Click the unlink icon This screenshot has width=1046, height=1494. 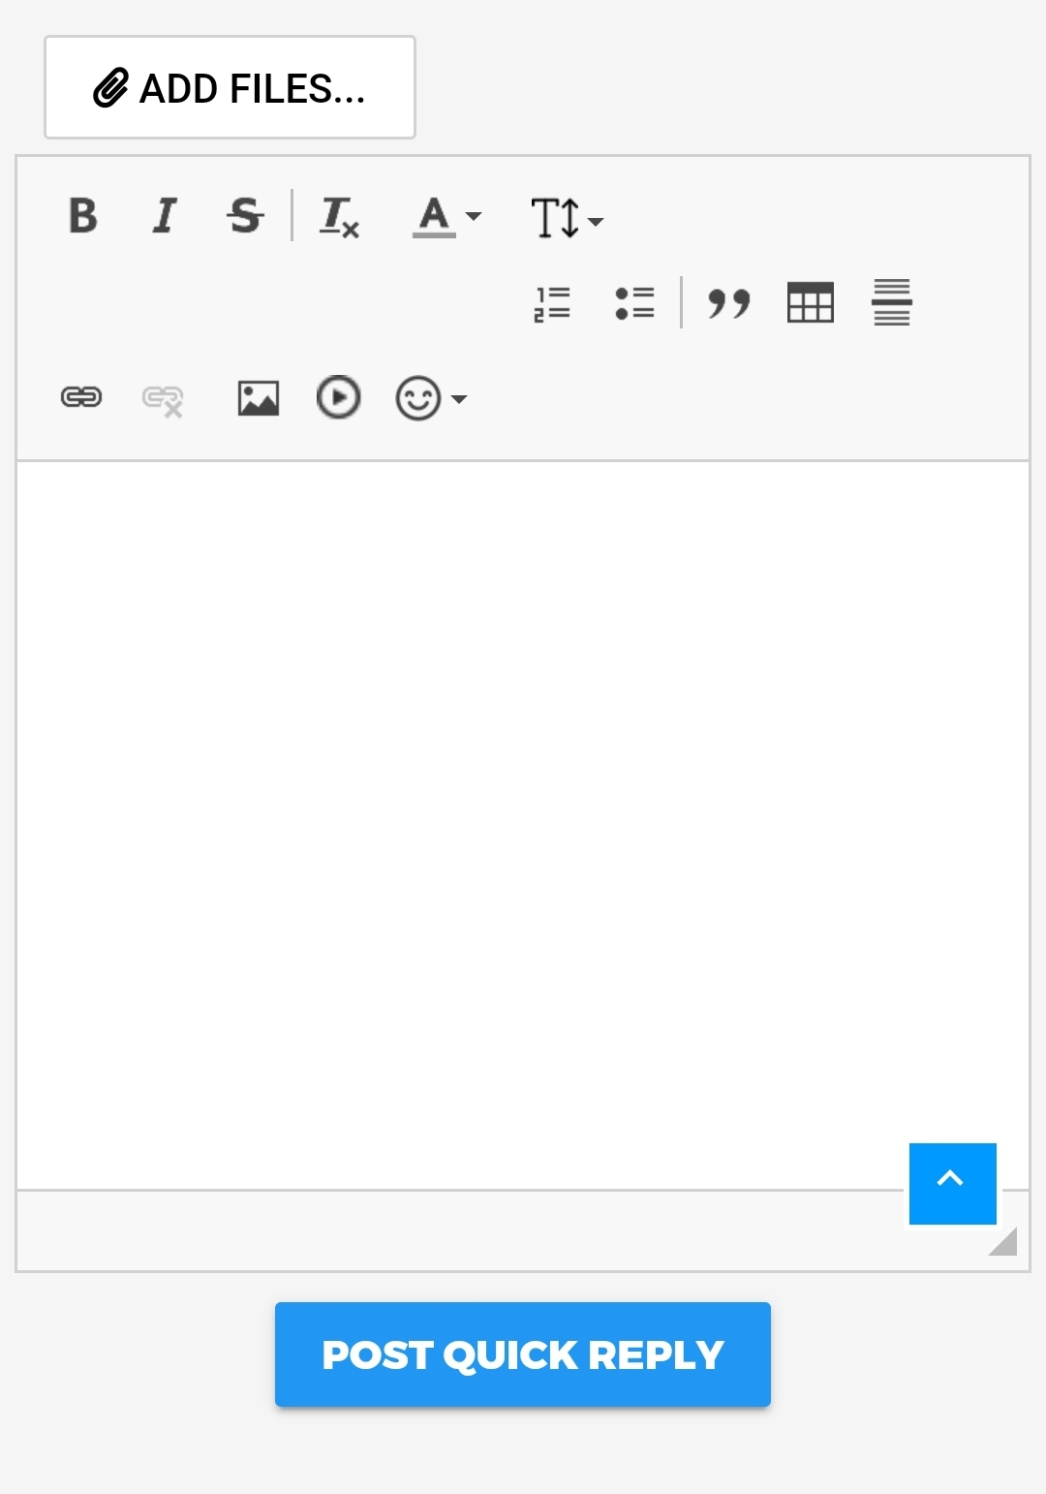[163, 399]
